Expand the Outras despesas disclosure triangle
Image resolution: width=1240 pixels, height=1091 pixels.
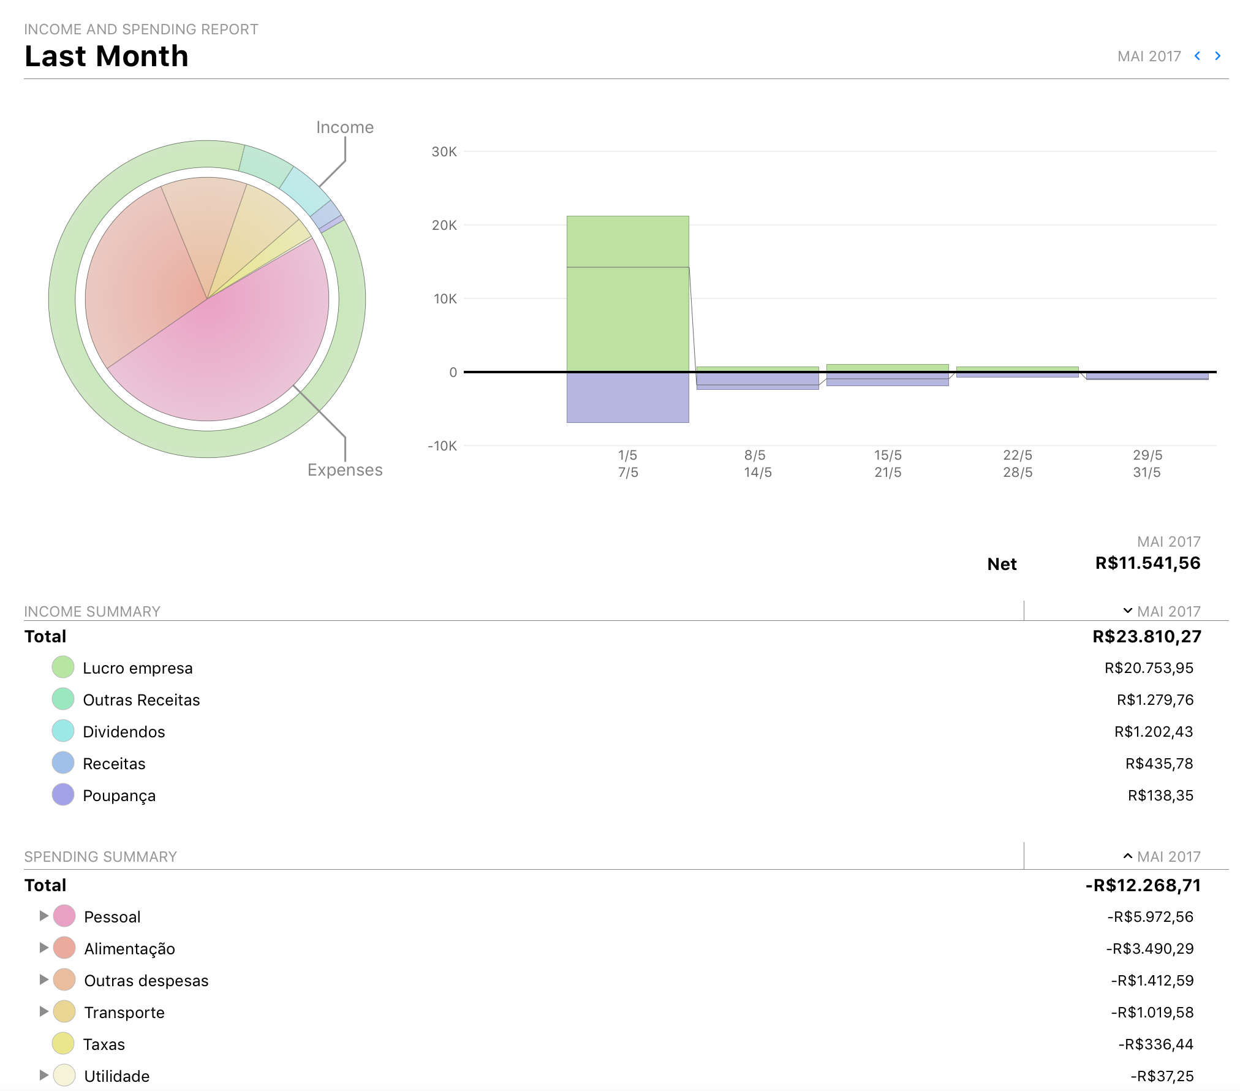point(43,979)
